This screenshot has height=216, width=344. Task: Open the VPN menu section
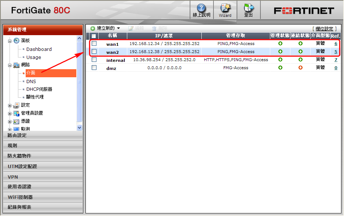(x=43, y=177)
